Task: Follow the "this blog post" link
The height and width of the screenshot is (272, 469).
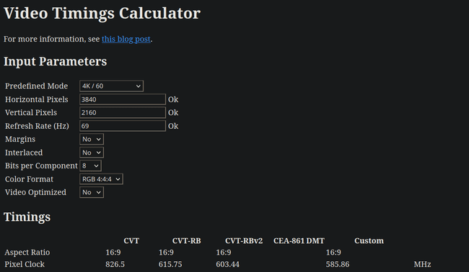Action: pos(126,39)
